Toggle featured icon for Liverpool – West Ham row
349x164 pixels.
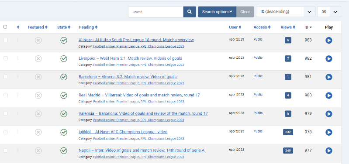(38, 59)
